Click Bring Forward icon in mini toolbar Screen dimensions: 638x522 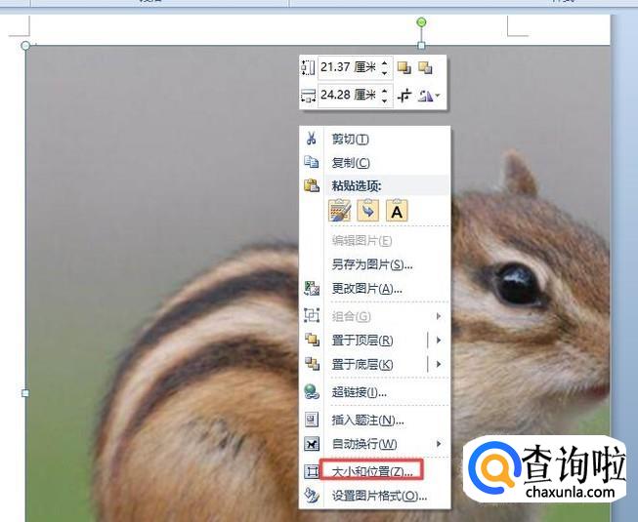pos(404,68)
